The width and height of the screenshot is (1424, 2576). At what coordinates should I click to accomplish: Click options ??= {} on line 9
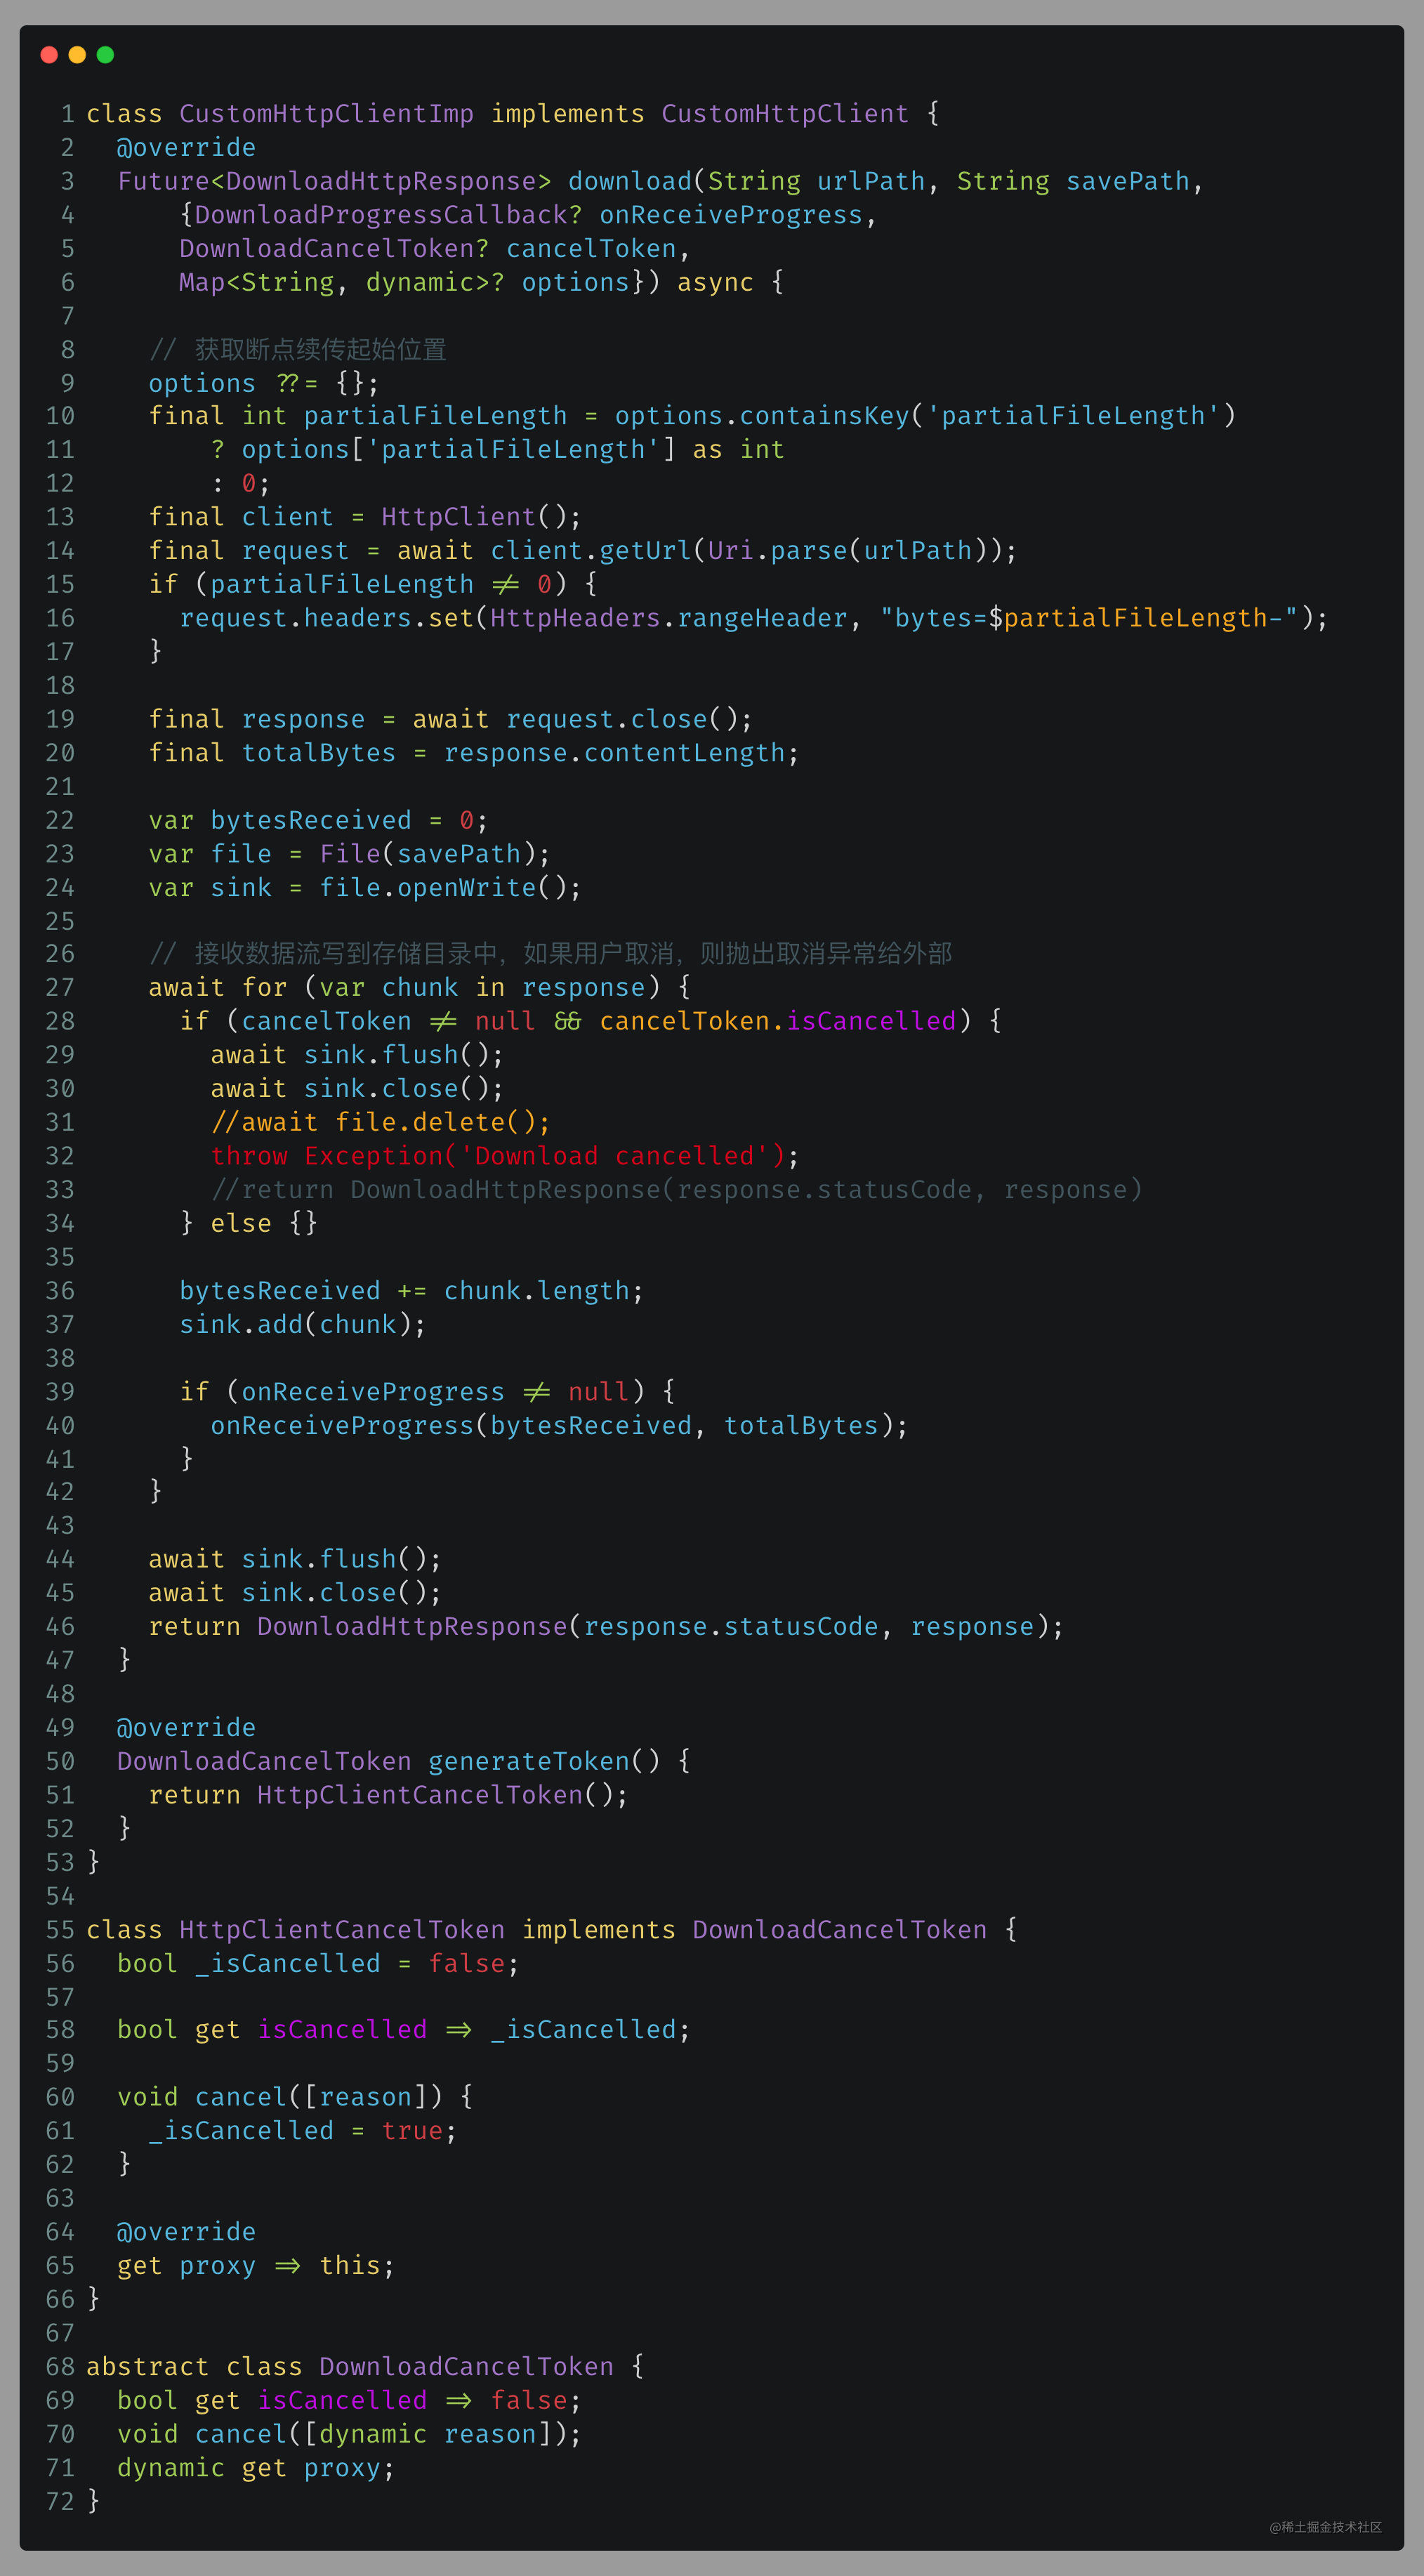(x=256, y=383)
